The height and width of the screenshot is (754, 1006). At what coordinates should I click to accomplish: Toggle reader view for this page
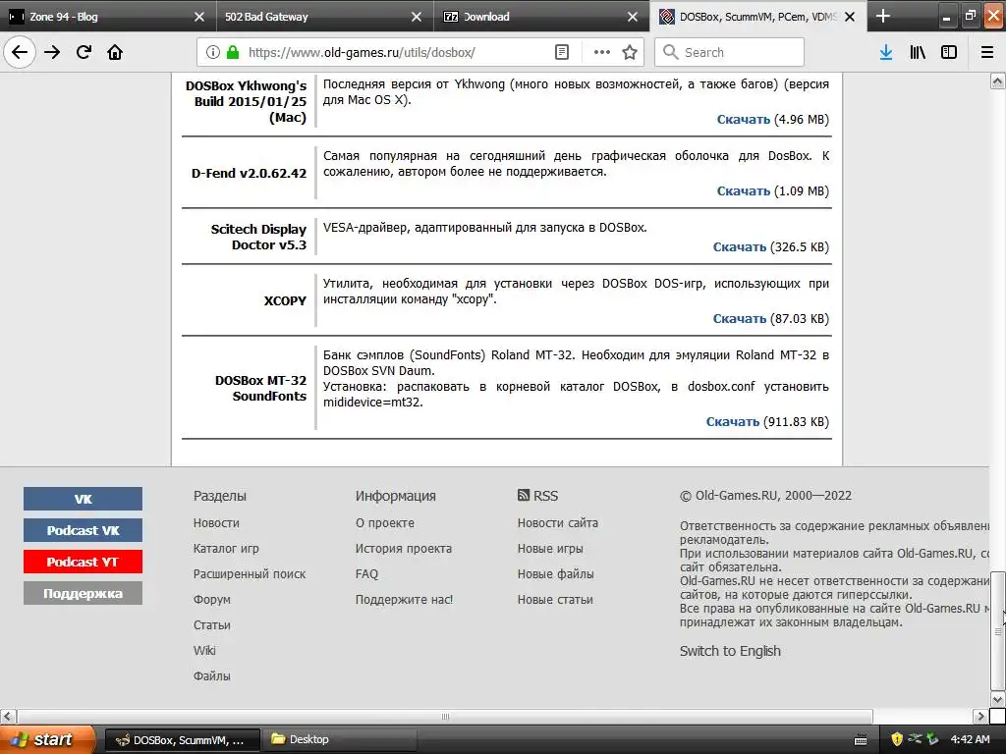pos(561,52)
